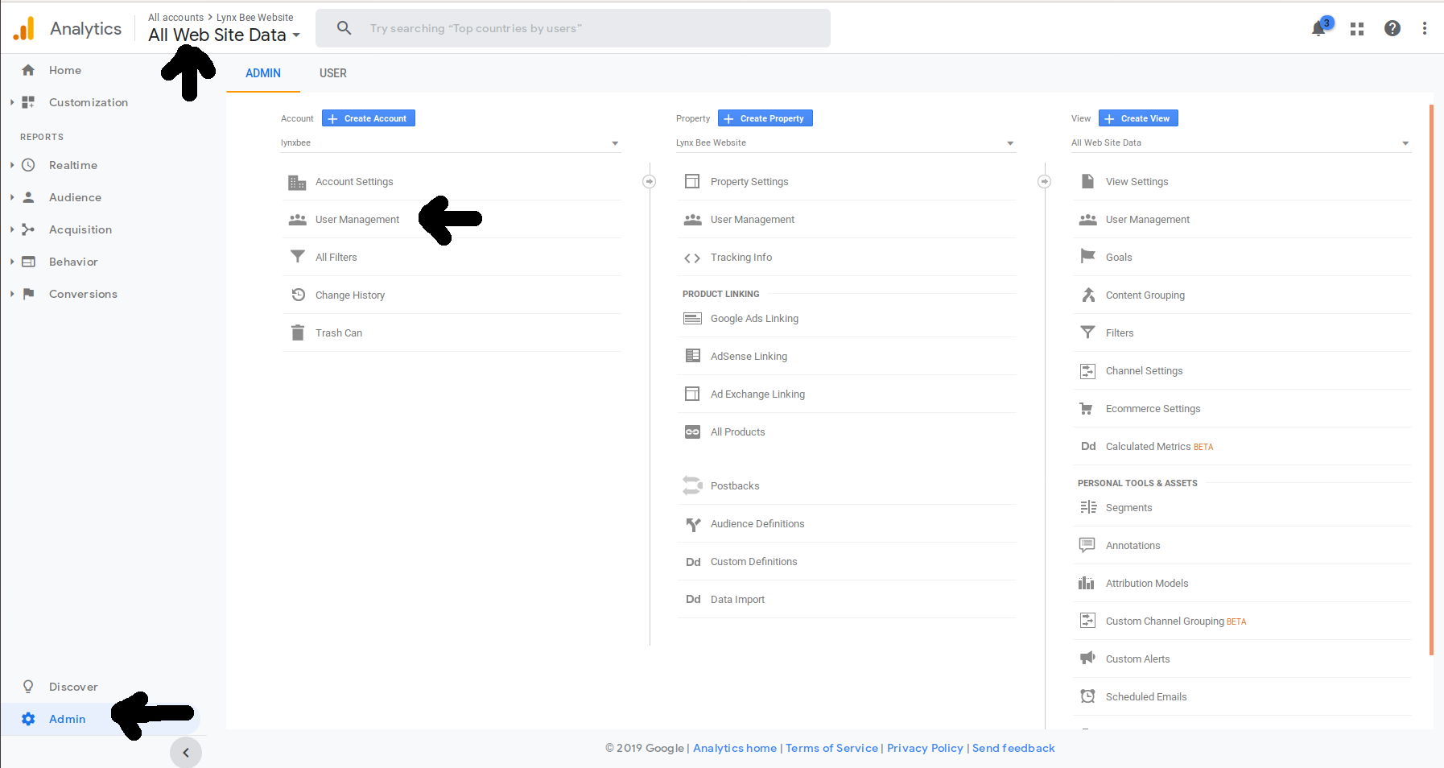Screen dimensions: 1444x768
Task: Switch to the USER tab
Action: tap(332, 73)
